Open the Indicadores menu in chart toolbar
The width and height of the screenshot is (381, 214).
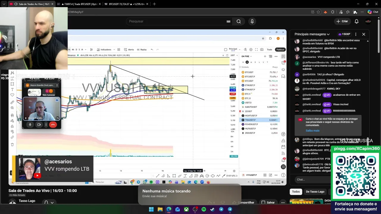pyautogui.click(x=104, y=50)
